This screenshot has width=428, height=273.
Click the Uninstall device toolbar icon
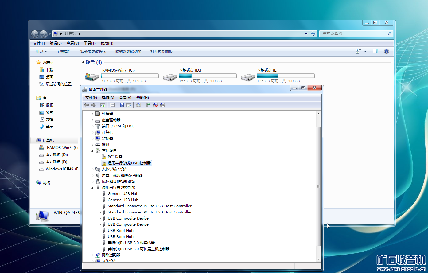(x=155, y=105)
